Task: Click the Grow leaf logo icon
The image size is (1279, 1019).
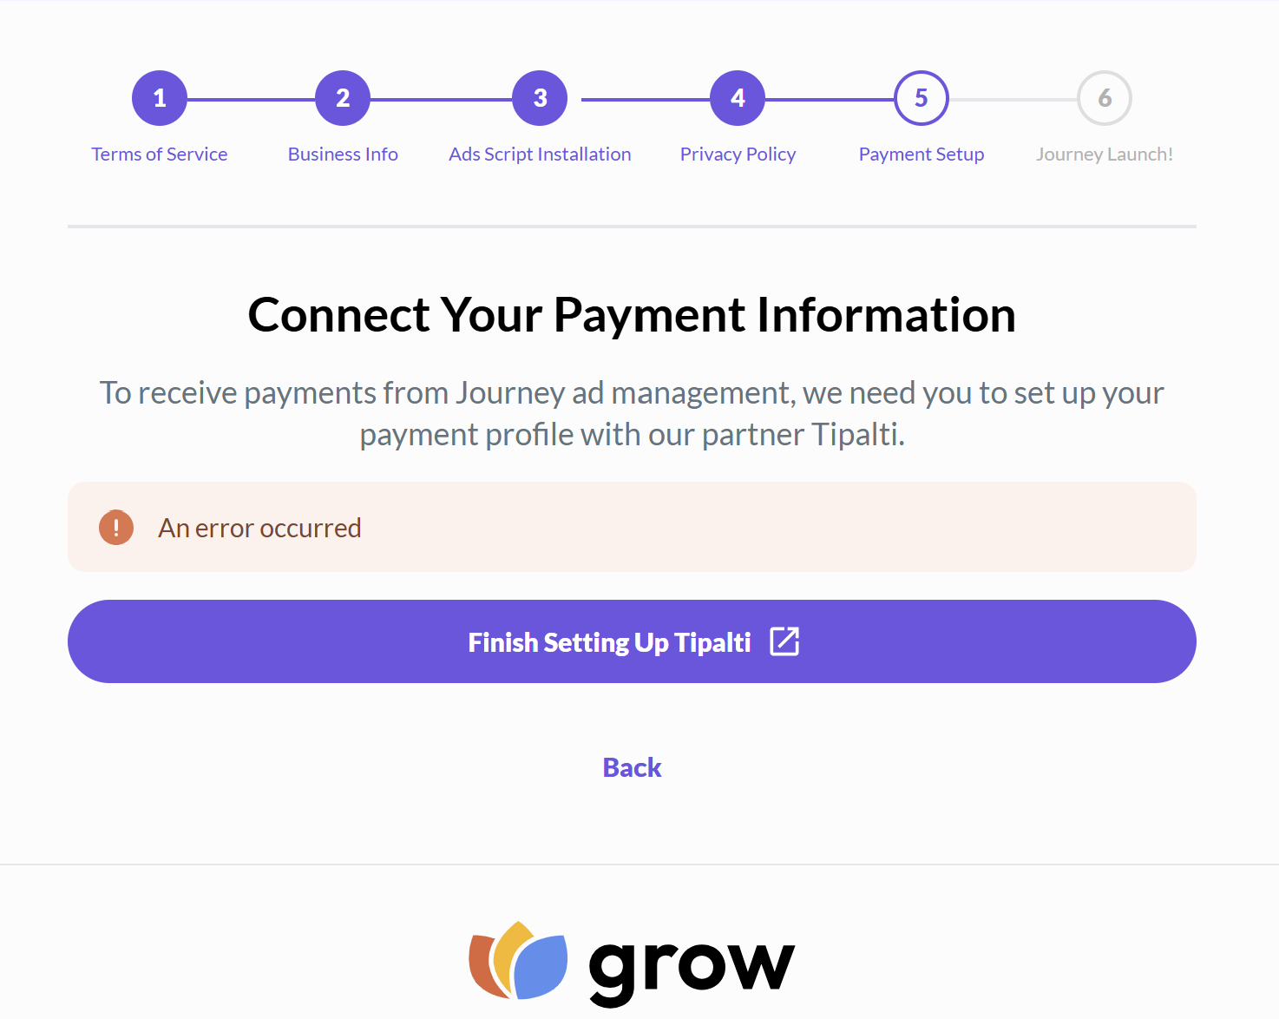Action: [x=518, y=961]
